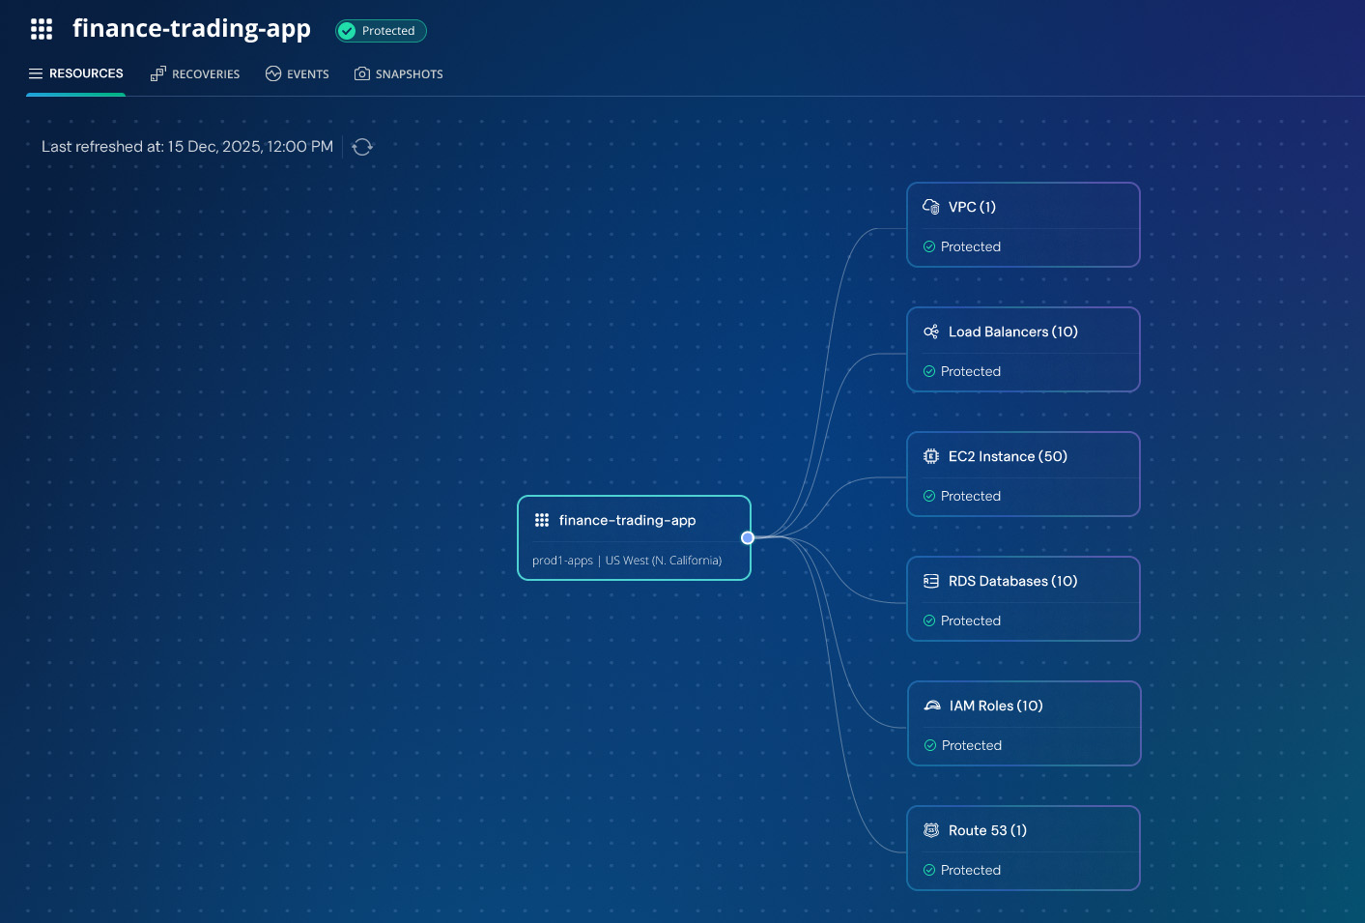Open the app grid menu icon
The width and height of the screenshot is (1365, 923).
42,29
